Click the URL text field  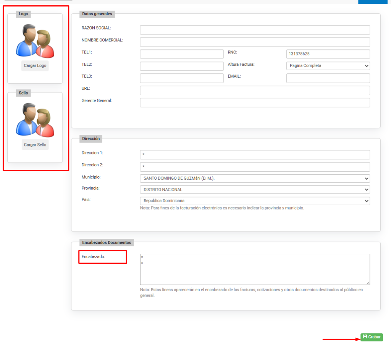pyautogui.click(x=255, y=90)
